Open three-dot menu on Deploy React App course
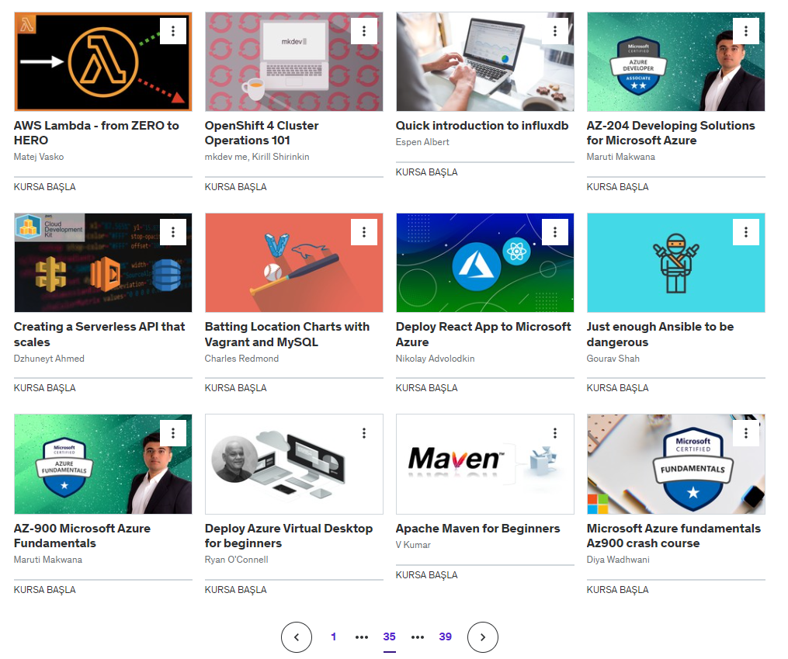Viewport: 788px width, 659px height. click(x=555, y=232)
